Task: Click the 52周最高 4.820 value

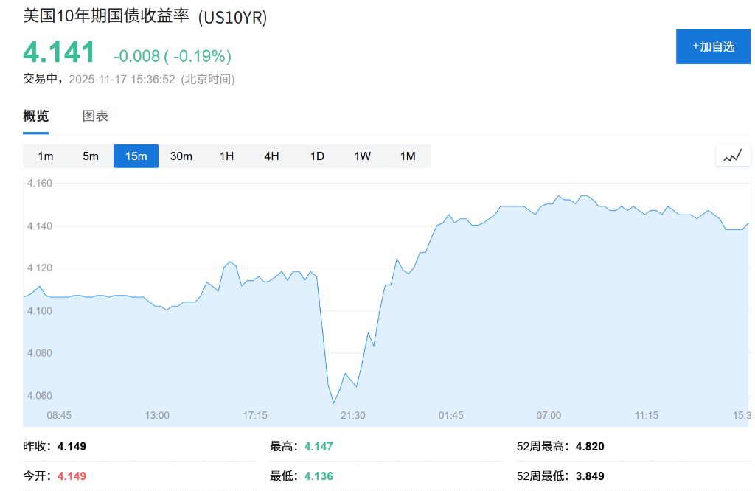Action: click(x=589, y=447)
